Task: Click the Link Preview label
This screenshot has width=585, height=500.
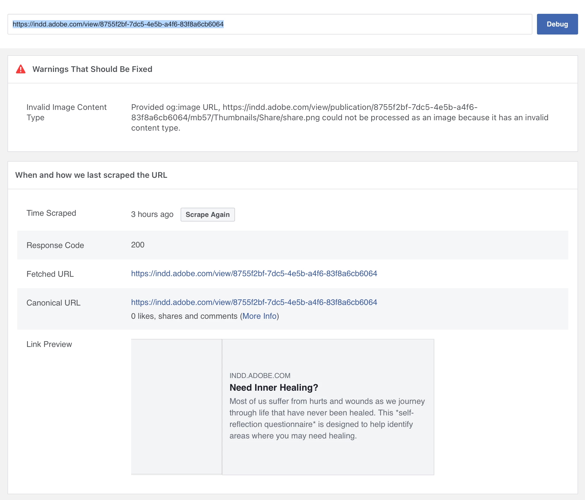Action: coord(49,344)
